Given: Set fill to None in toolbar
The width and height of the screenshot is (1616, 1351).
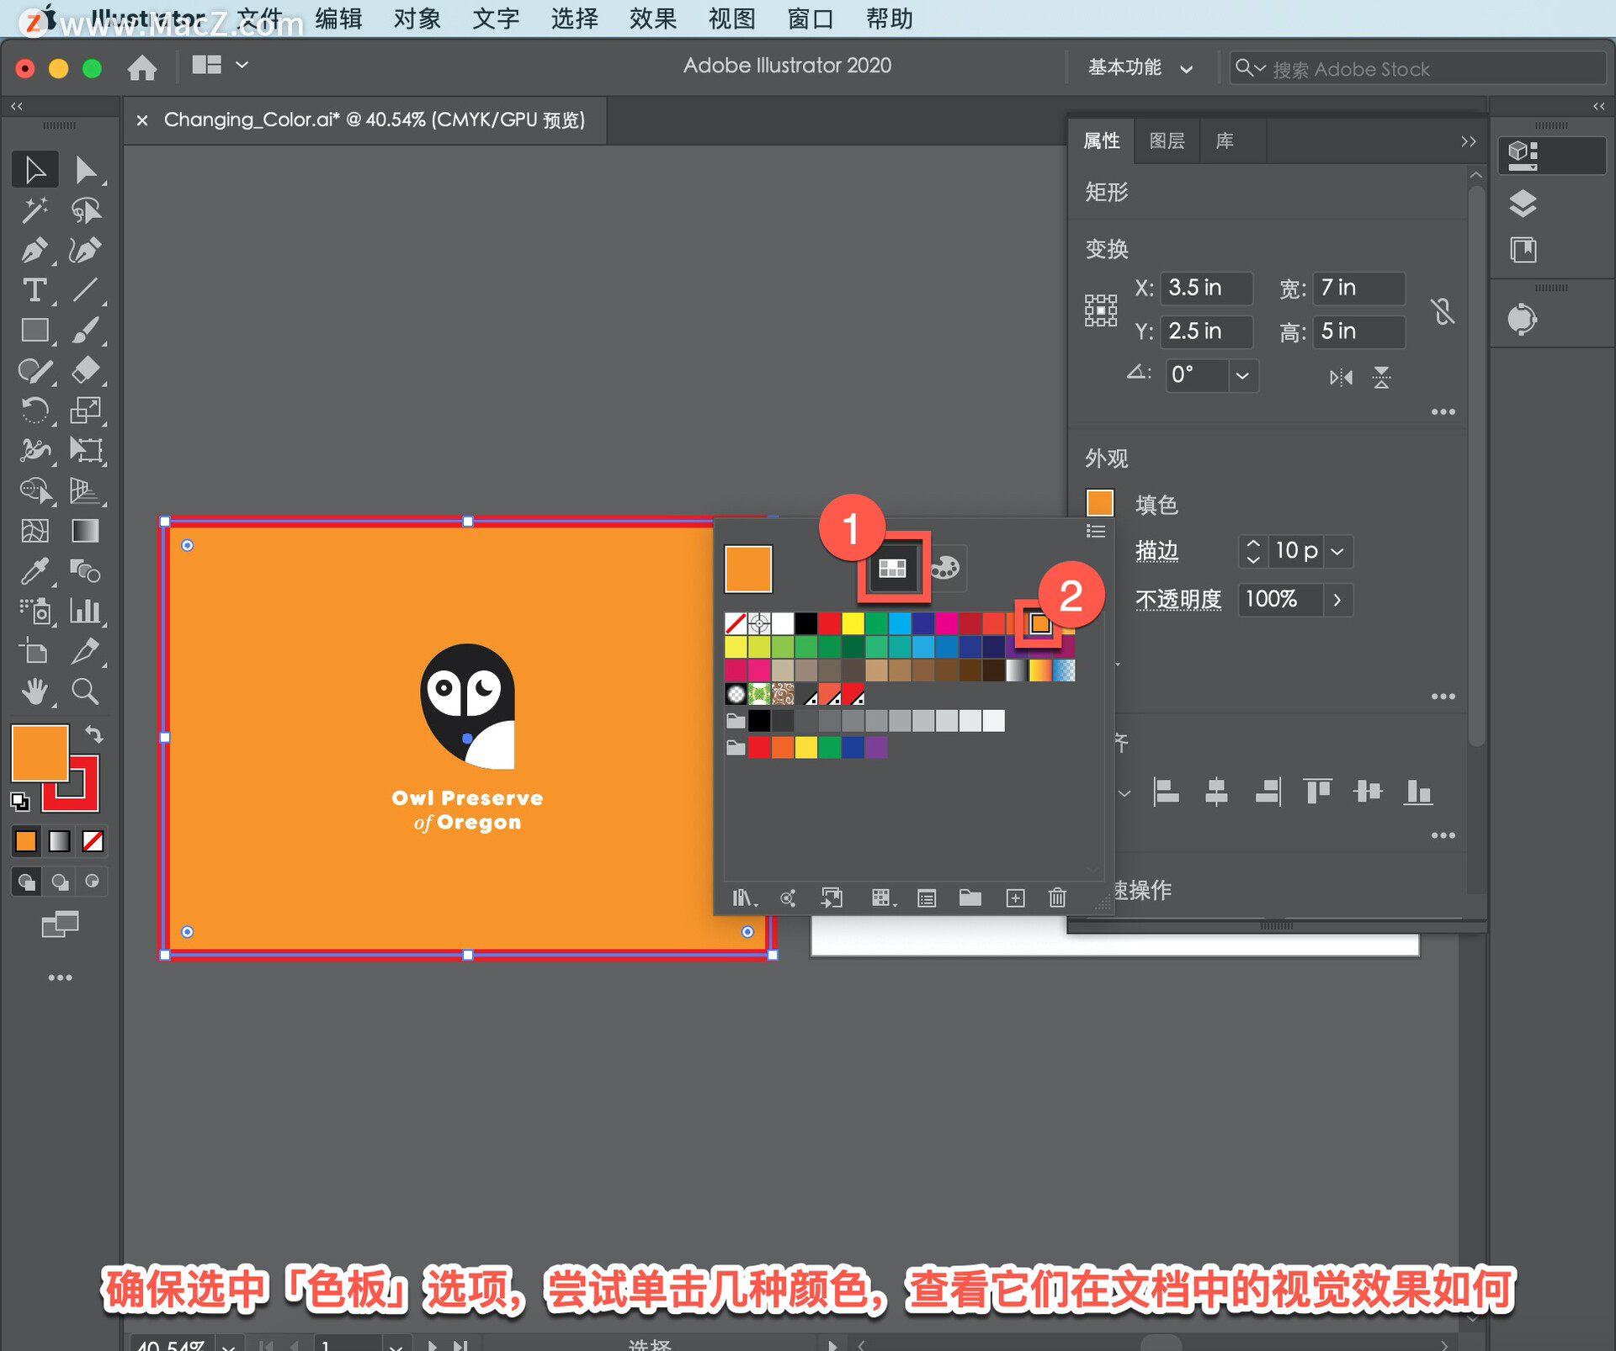Looking at the screenshot, I should 93,840.
